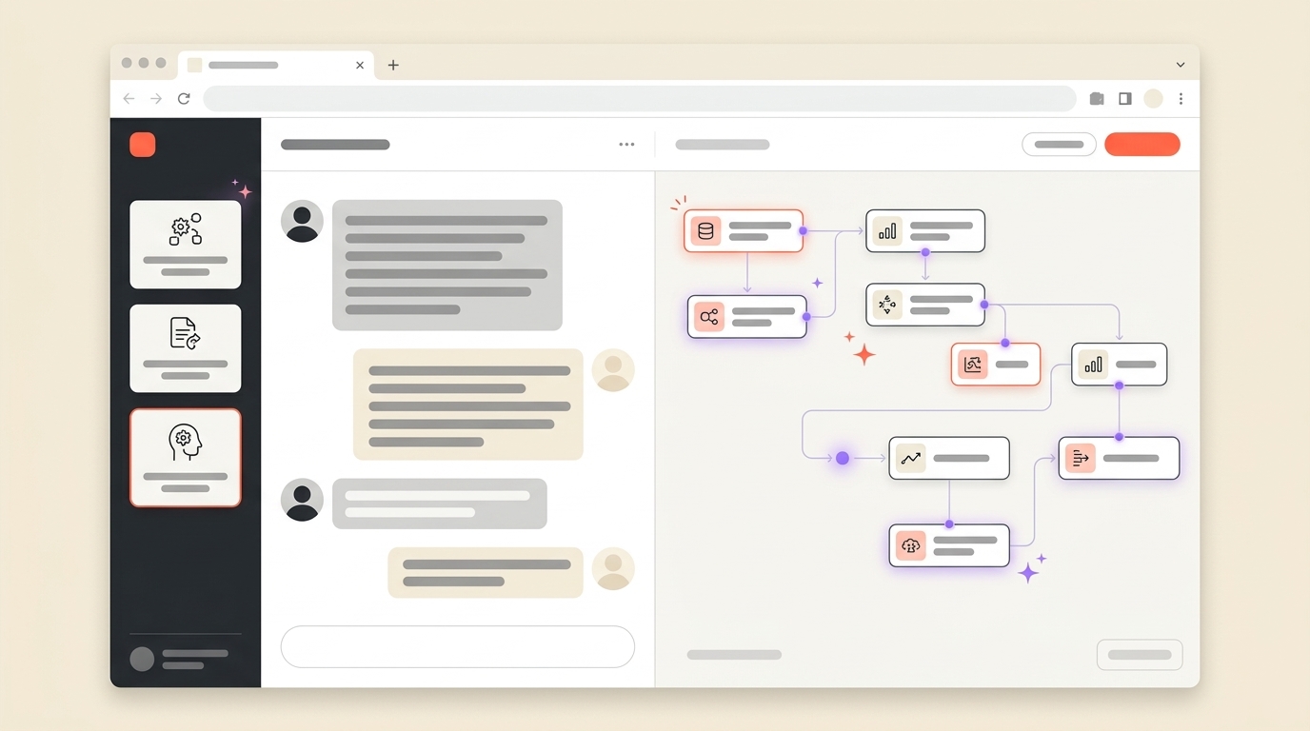The height and width of the screenshot is (731, 1310).
Task: Click the share node icon
Action: 708,317
